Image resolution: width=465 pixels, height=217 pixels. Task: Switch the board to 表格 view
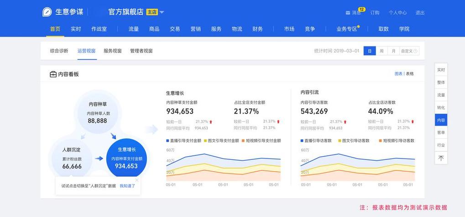[410, 74]
